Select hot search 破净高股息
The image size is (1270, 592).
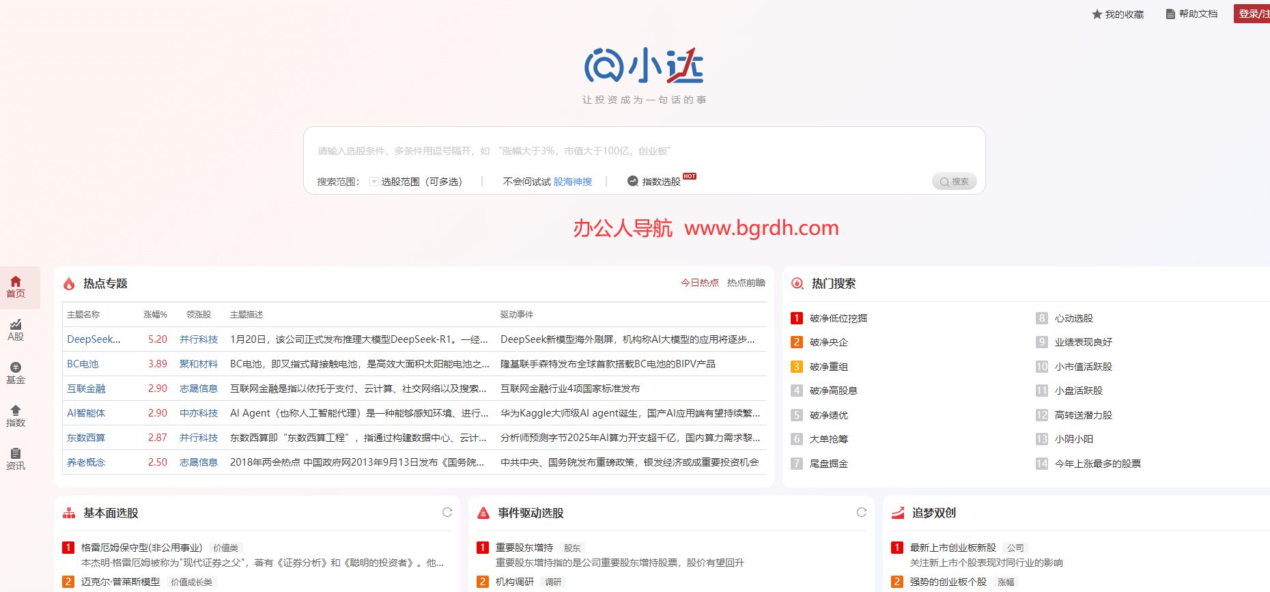pyautogui.click(x=834, y=391)
